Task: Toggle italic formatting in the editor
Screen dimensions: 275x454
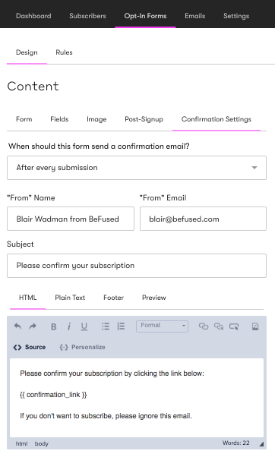Action: (x=69, y=326)
